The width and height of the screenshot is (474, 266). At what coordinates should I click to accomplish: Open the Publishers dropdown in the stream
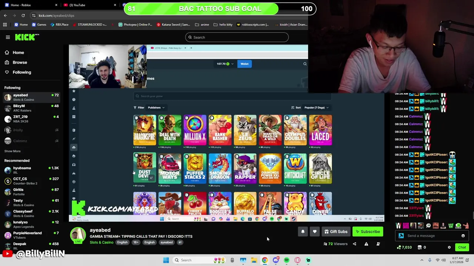tap(156, 108)
